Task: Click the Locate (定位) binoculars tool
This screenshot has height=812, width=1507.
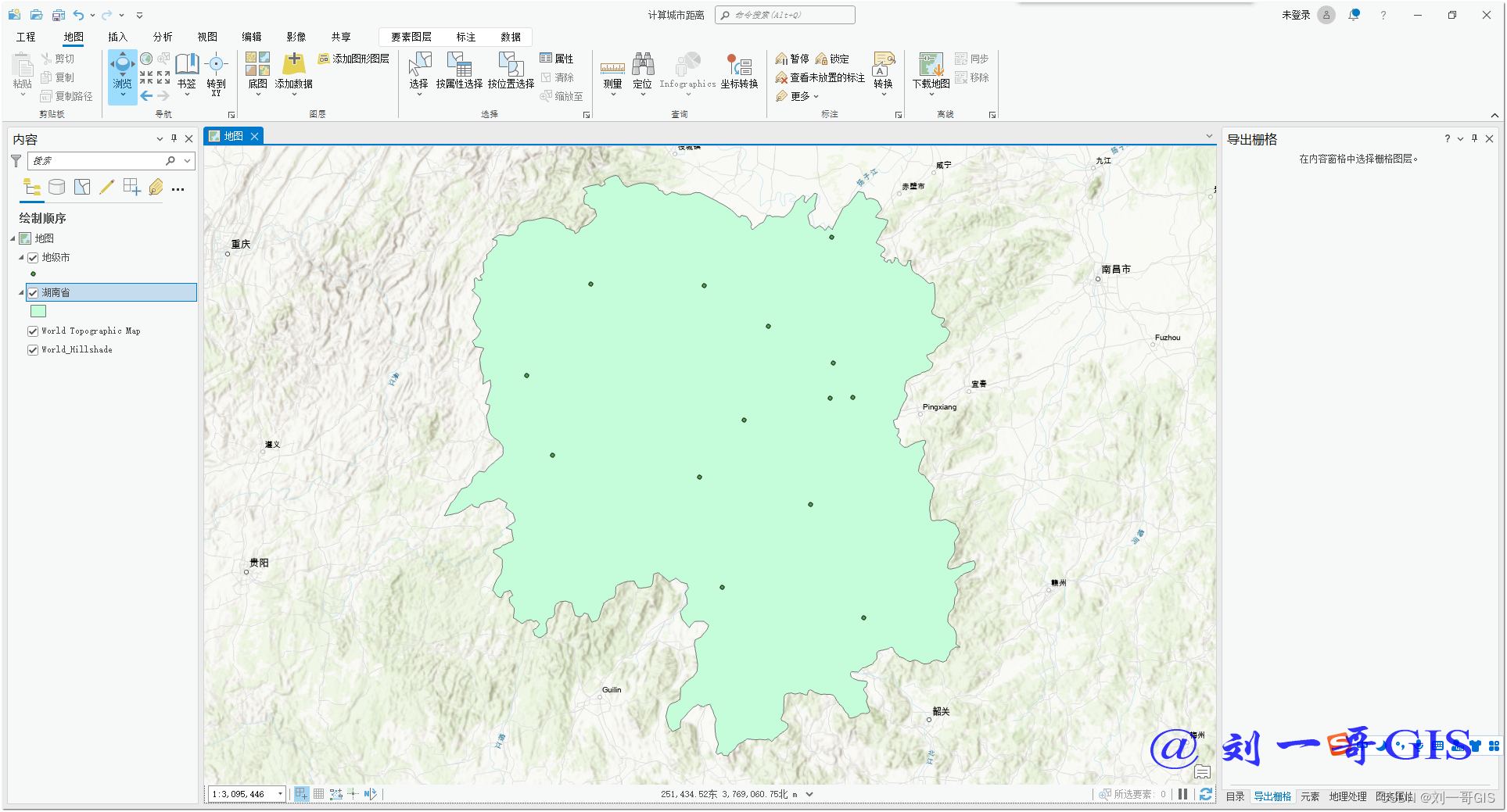Action: [643, 73]
